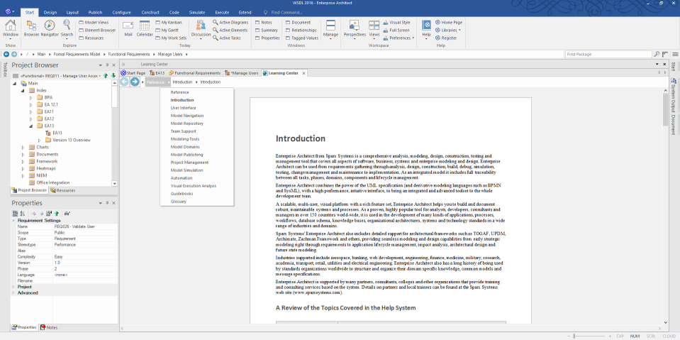
Task: Click the Learning Center forward arrow
Action: pyautogui.click(x=135, y=82)
